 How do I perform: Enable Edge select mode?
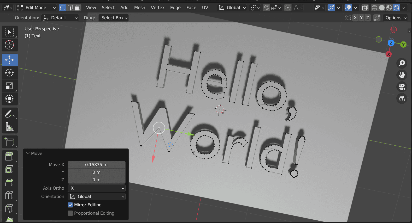(x=70, y=8)
